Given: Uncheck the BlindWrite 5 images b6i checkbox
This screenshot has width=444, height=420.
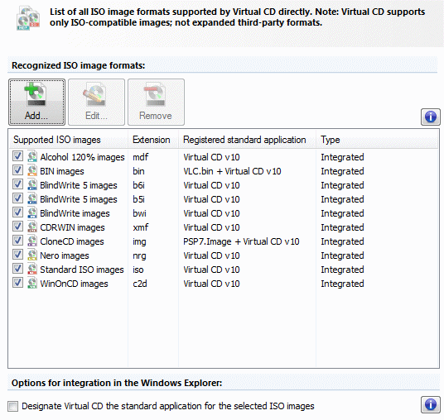Looking at the screenshot, I should click(17, 184).
